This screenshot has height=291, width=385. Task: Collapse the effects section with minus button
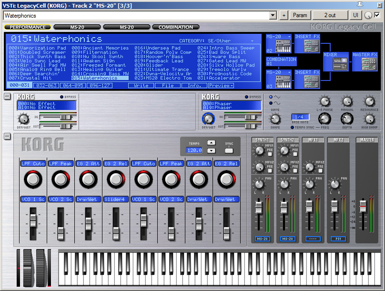point(7,97)
